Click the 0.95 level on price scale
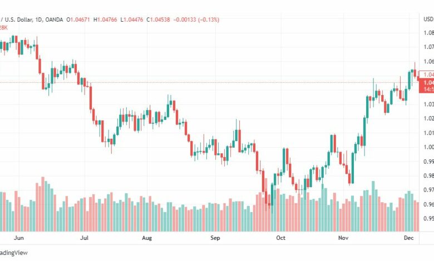The height and width of the screenshot is (261, 434). click(429, 218)
